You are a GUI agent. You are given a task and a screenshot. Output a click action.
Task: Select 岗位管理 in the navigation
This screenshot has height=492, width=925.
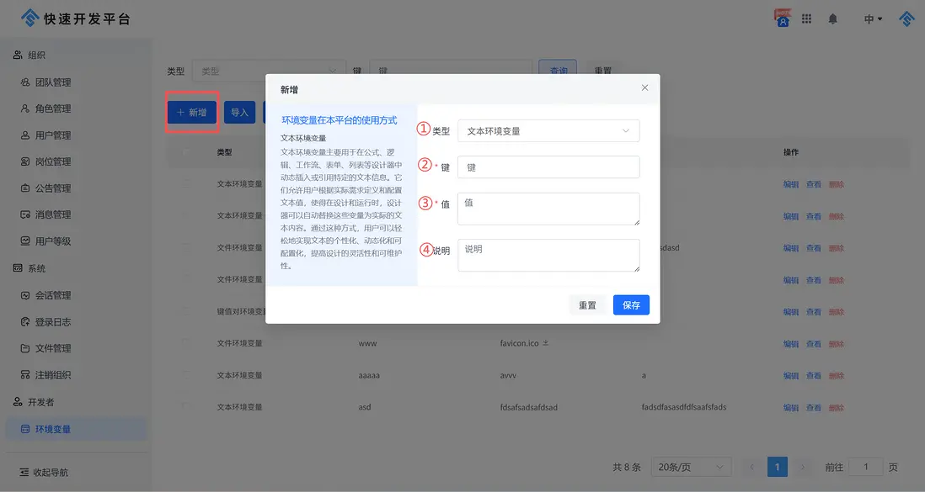(54, 161)
